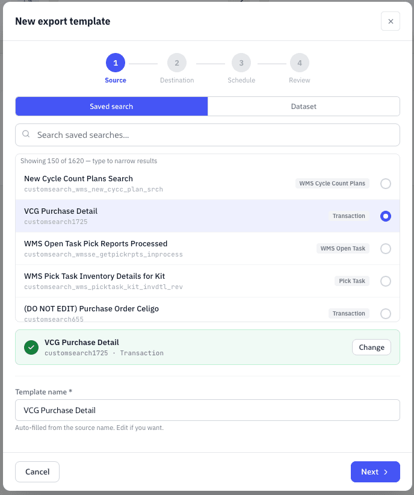Switch to the Saved search tab
Image resolution: width=414 pixels, height=495 pixels.
111,107
